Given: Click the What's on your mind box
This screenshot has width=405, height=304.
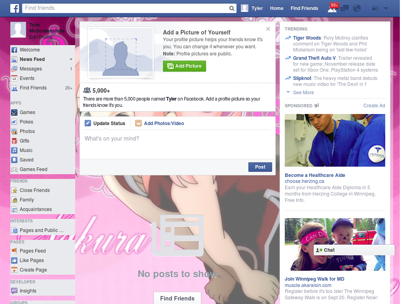Looking at the screenshot, I should (178, 145).
